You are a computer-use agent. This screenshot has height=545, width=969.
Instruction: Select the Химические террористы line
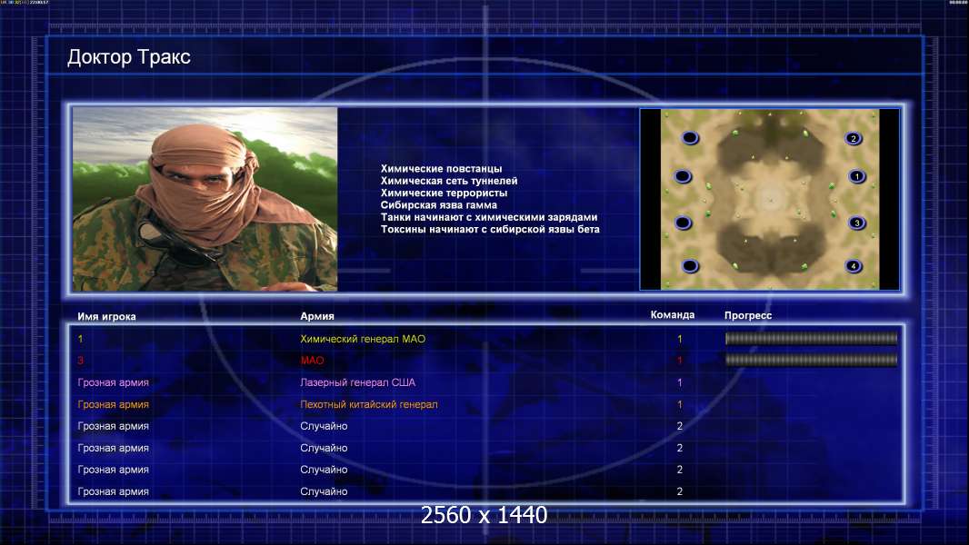pyautogui.click(x=444, y=193)
